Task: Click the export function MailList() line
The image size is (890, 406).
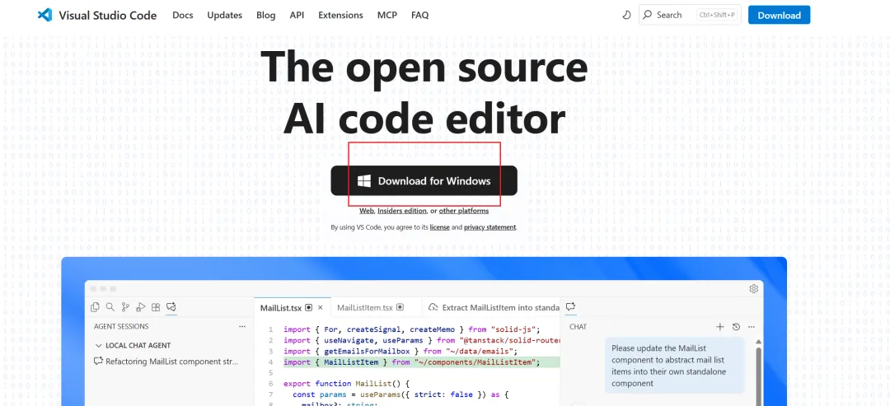Action: [346, 383]
